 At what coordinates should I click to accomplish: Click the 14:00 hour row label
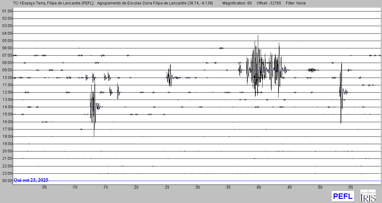coord(7,107)
